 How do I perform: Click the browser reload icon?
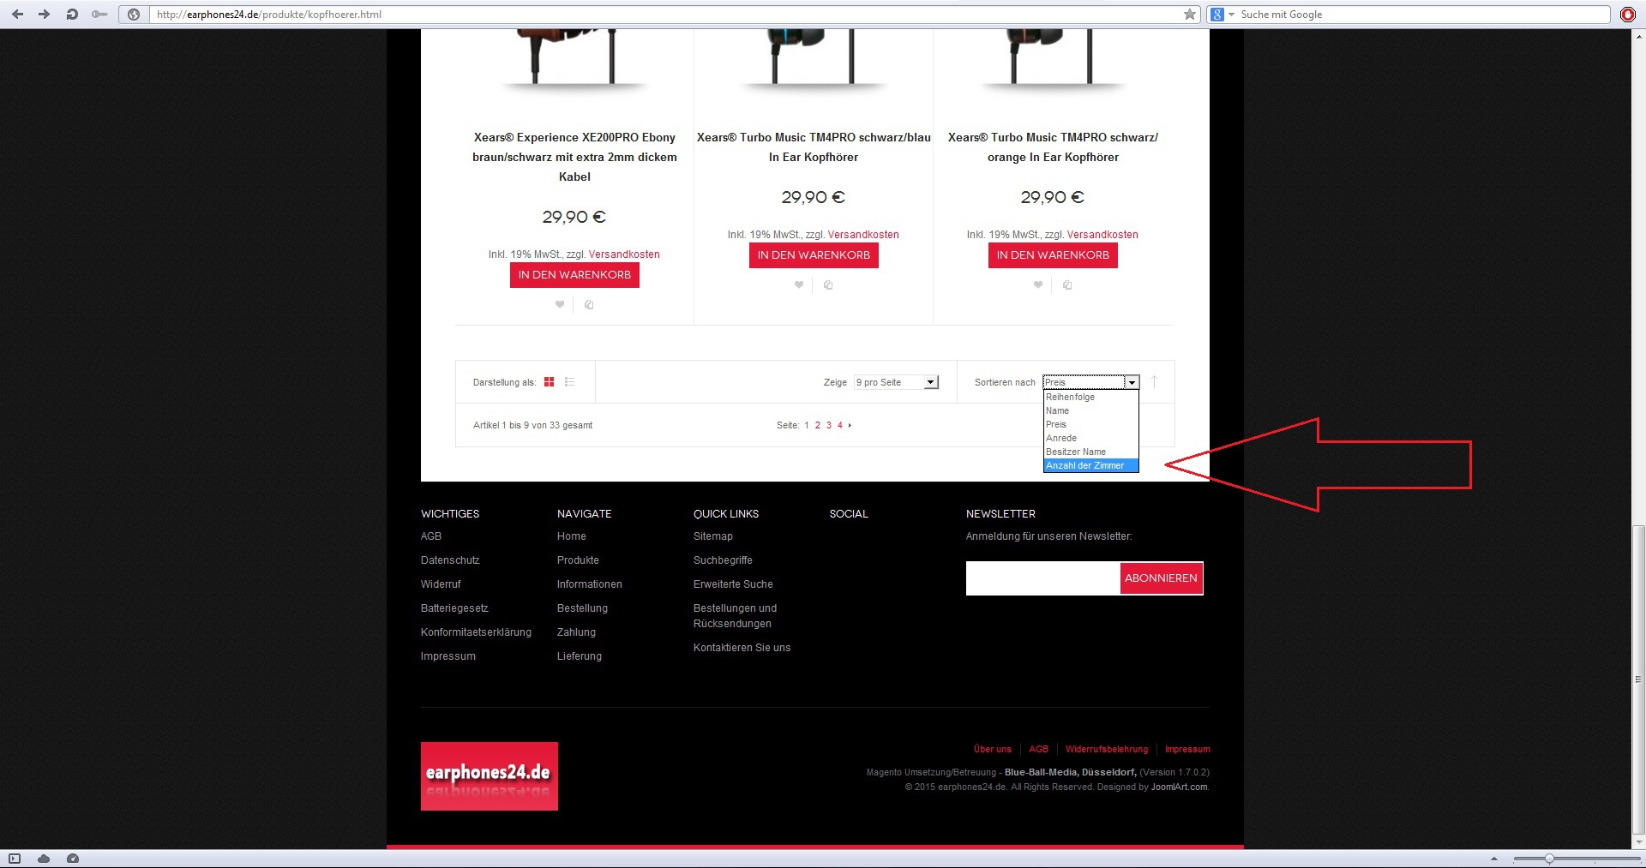pyautogui.click(x=72, y=15)
